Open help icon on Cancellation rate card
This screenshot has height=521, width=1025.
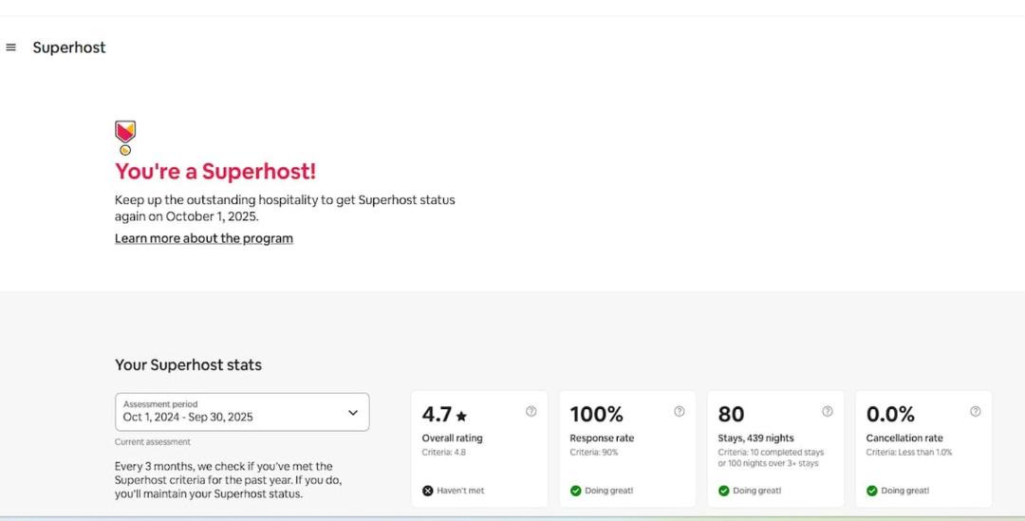tap(976, 411)
